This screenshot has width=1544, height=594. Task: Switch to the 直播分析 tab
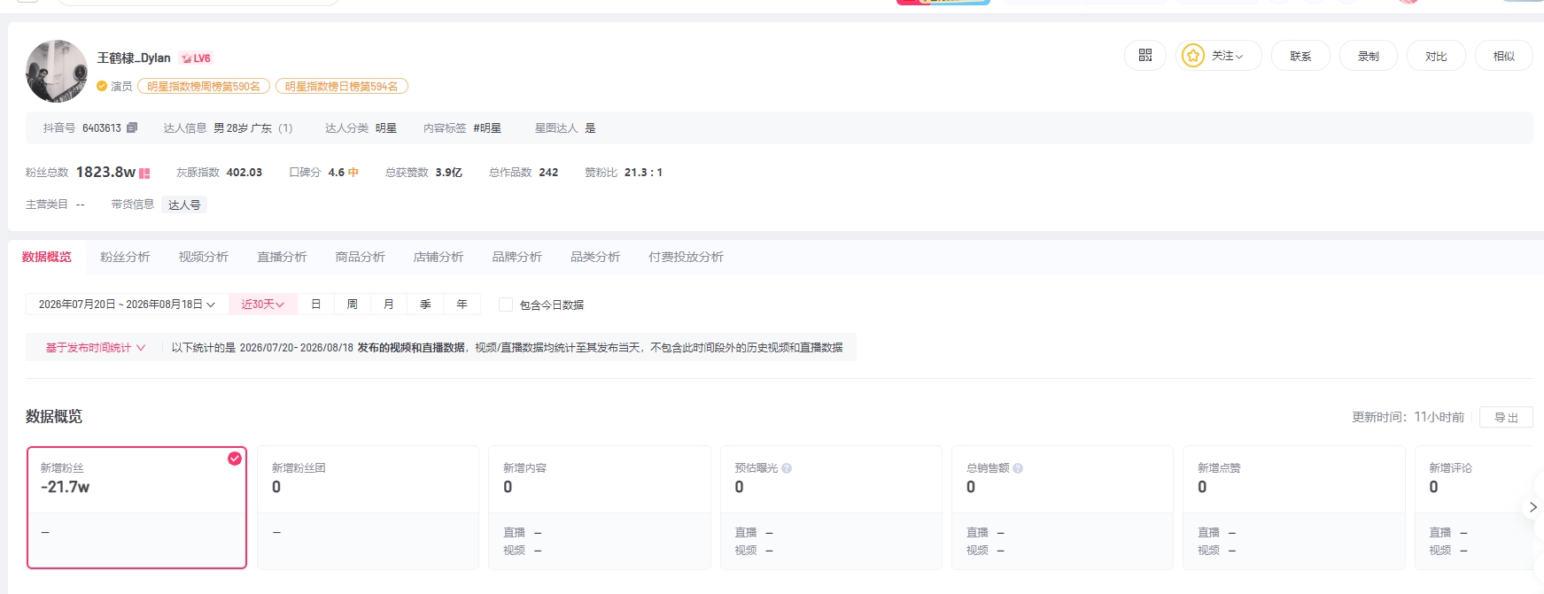(282, 257)
